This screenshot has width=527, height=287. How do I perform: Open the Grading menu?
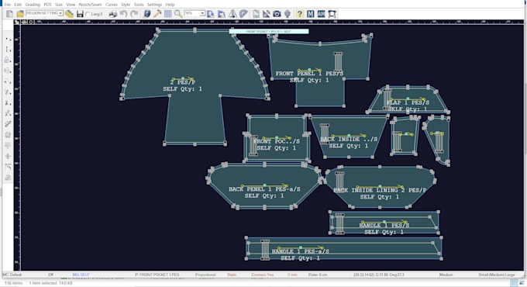pos(33,5)
